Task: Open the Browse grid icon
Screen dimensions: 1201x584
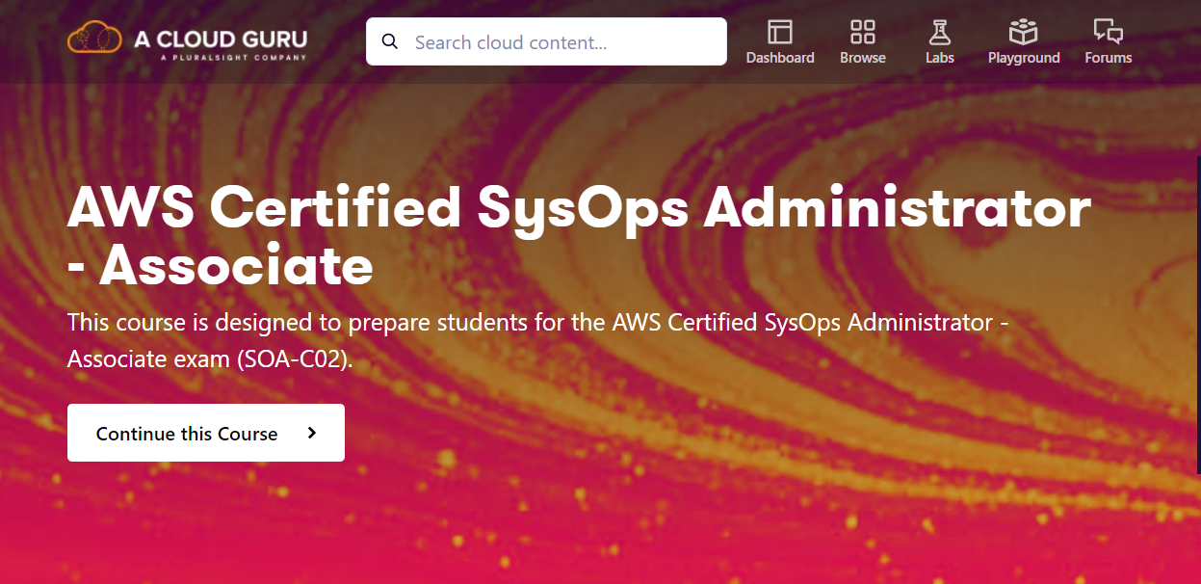Action: 863,32
